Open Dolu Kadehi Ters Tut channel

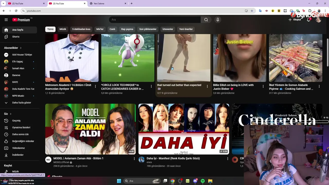(x=20, y=89)
